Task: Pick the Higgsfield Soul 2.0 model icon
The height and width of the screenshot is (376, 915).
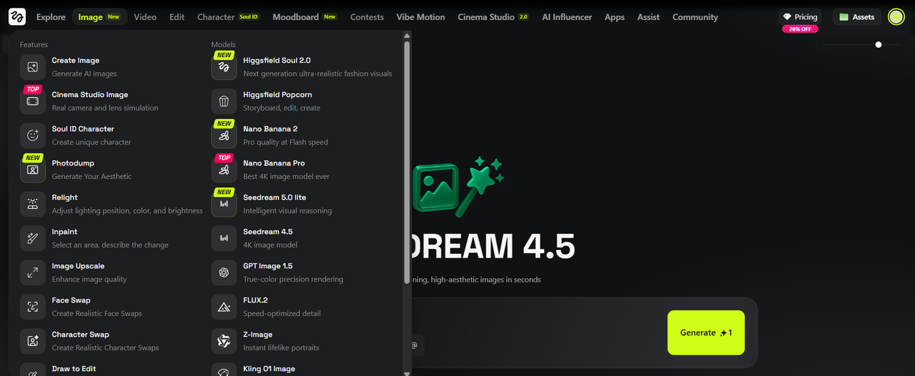Action: [x=224, y=67]
